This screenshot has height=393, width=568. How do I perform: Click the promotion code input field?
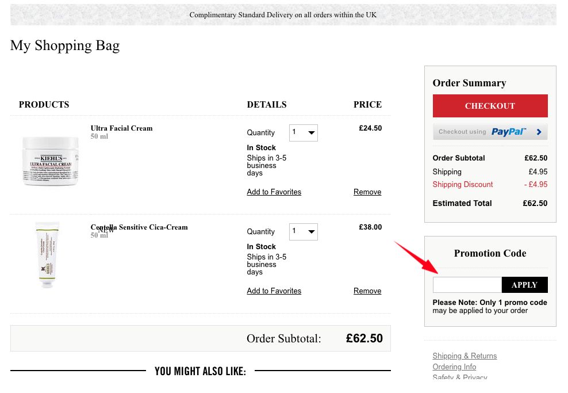pos(467,285)
